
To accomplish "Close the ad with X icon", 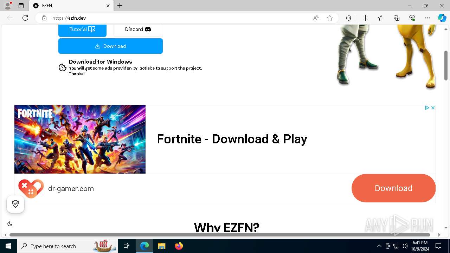I will point(433,108).
